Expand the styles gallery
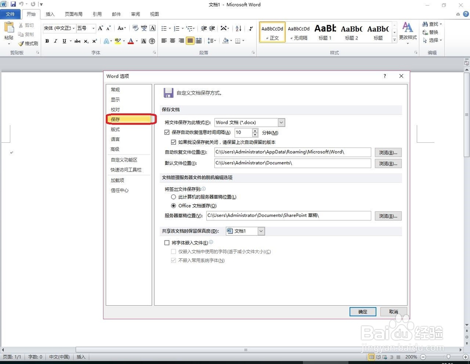This screenshot has width=470, height=364. coord(395,39)
